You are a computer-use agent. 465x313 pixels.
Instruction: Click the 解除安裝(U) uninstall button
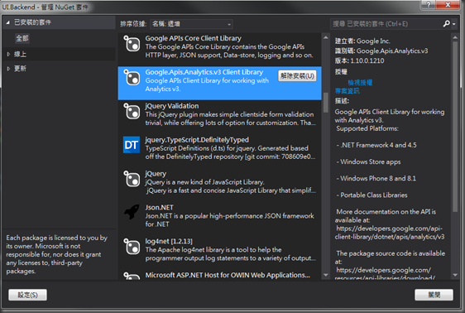[297, 76]
